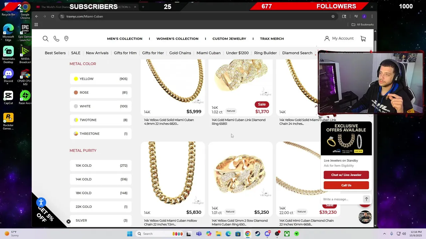426x239 pixels.
Task: Dismiss the Get 5% Off corner banner
Action: click(68, 221)
